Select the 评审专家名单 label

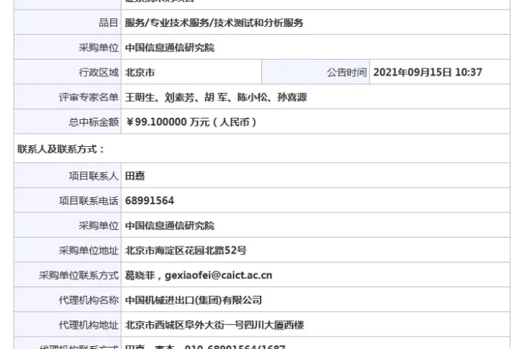click(89, 97)
